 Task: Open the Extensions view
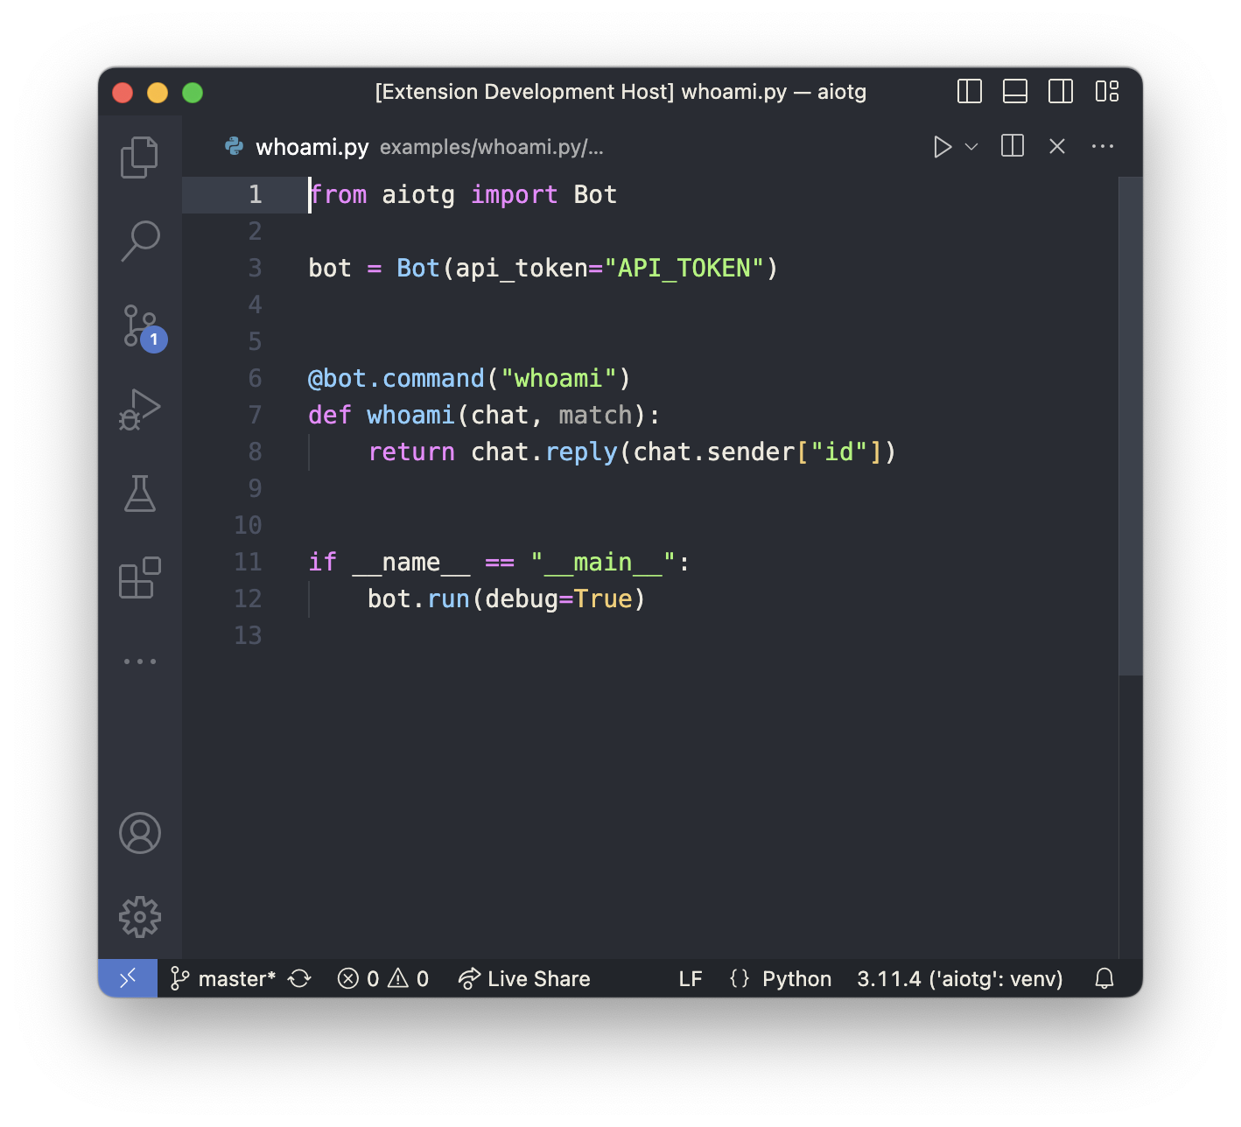pyautogui.click(x=139, y=577)
